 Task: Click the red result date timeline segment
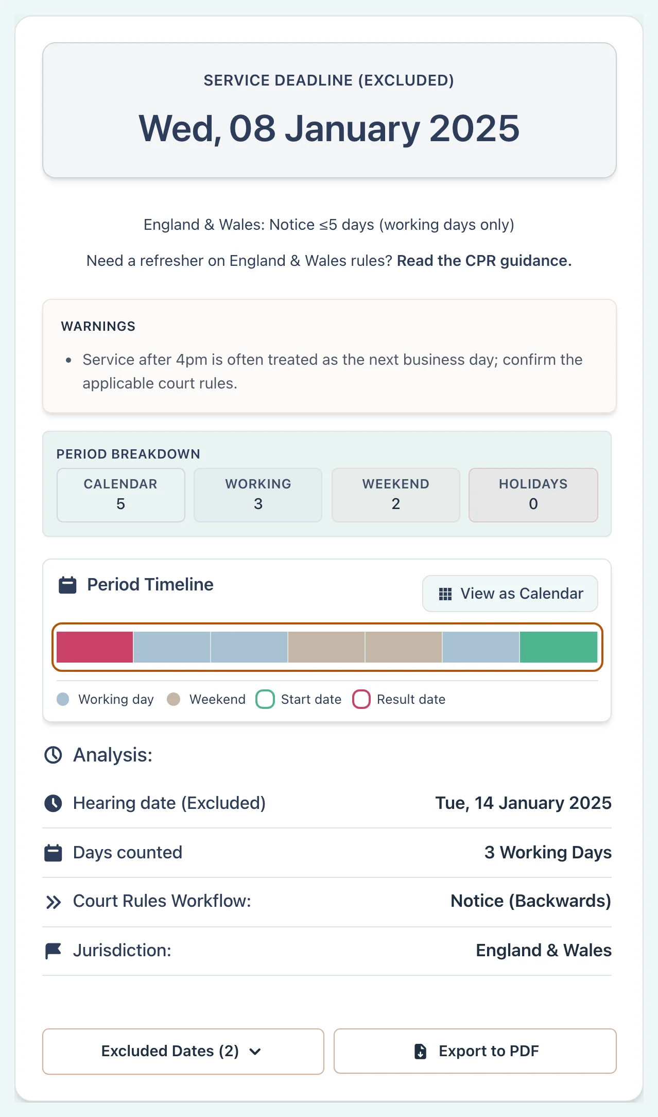pyautogui.click(x=95, y=647)
